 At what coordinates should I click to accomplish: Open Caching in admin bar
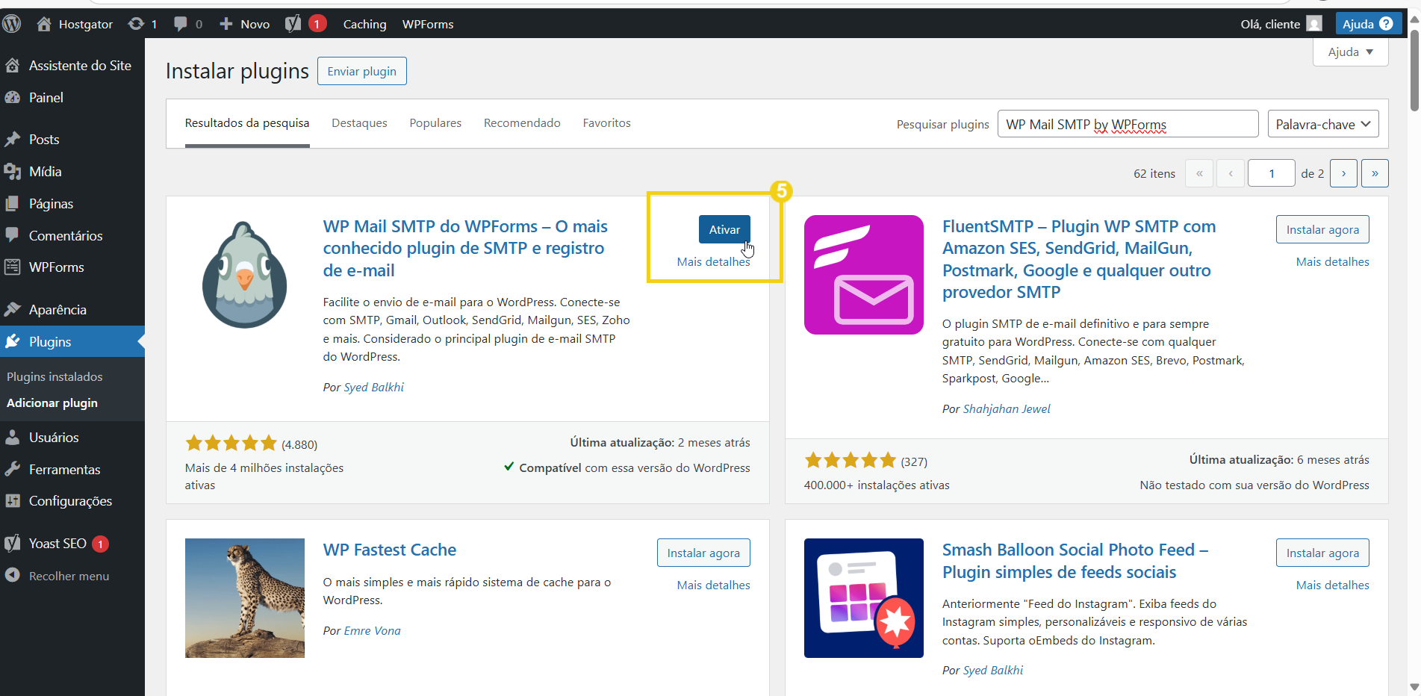click(364, 24)
